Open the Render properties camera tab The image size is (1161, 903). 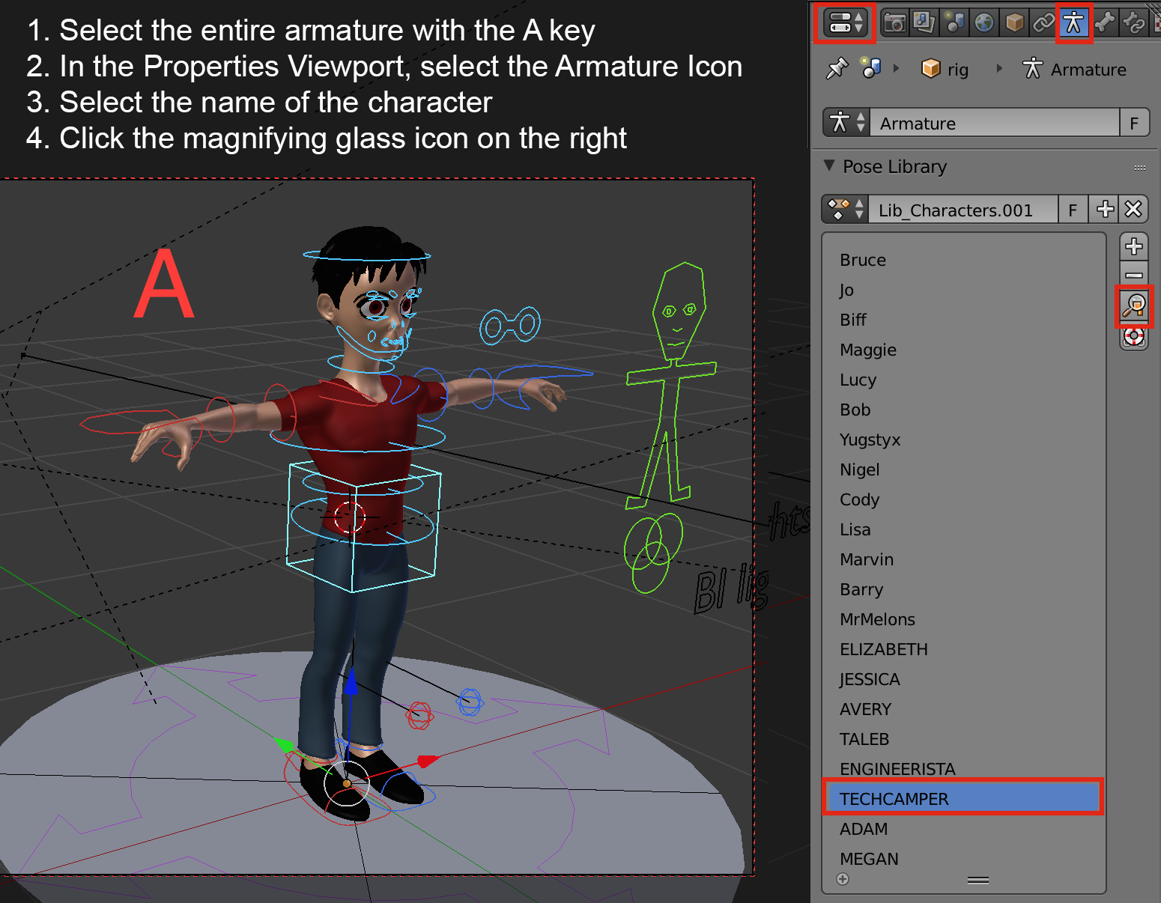click(x=894, y=22)
